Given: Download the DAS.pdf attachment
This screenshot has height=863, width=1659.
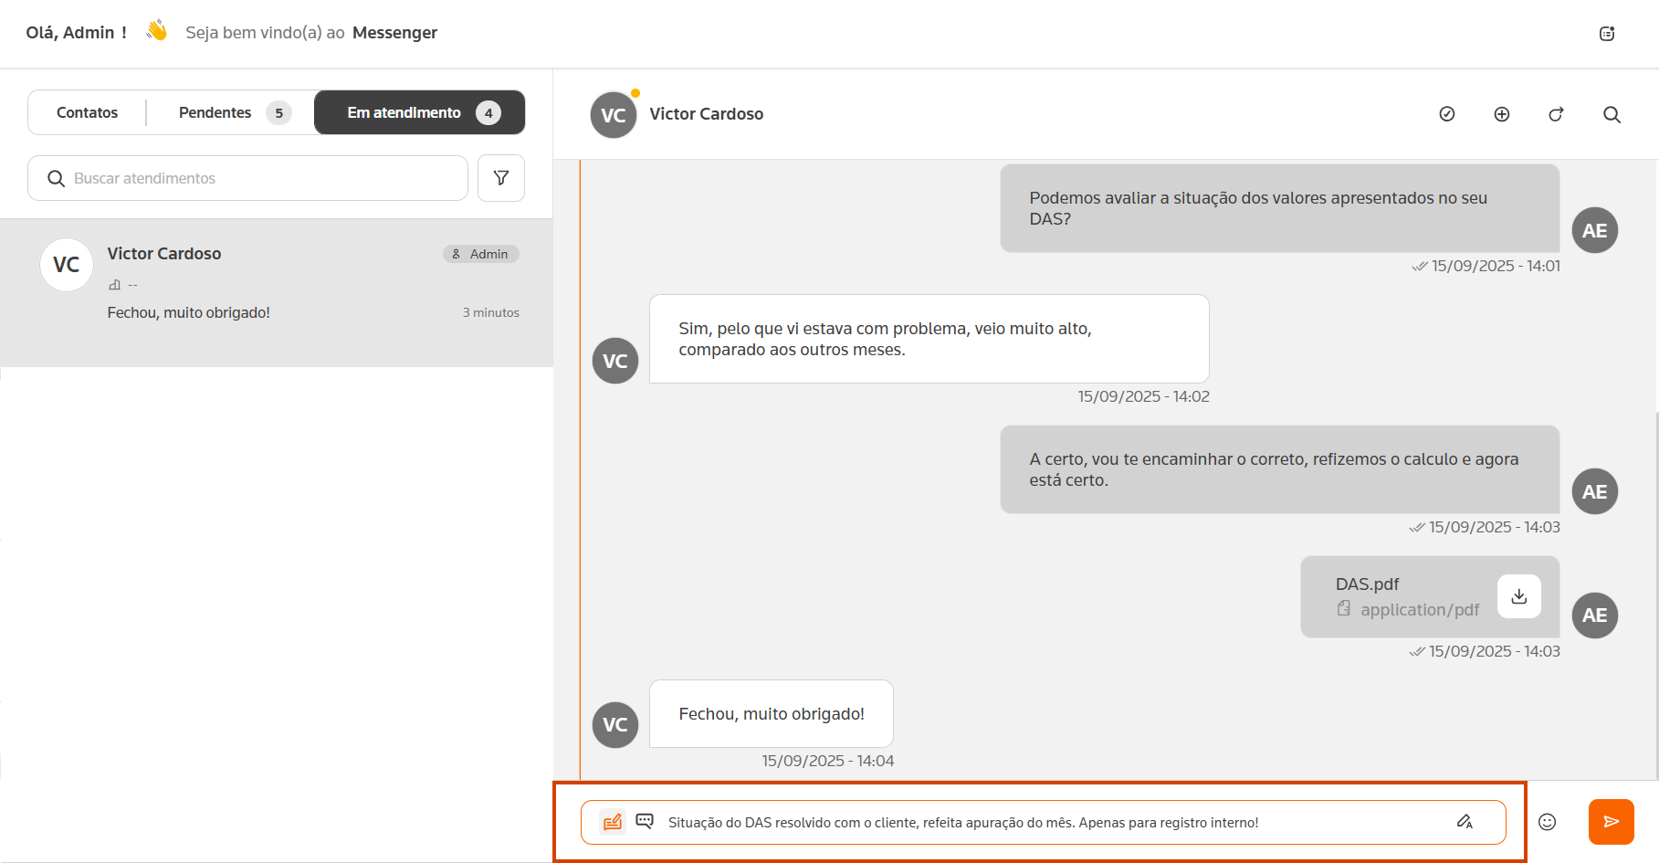Looking at the screenshot, I should 1518,596.
